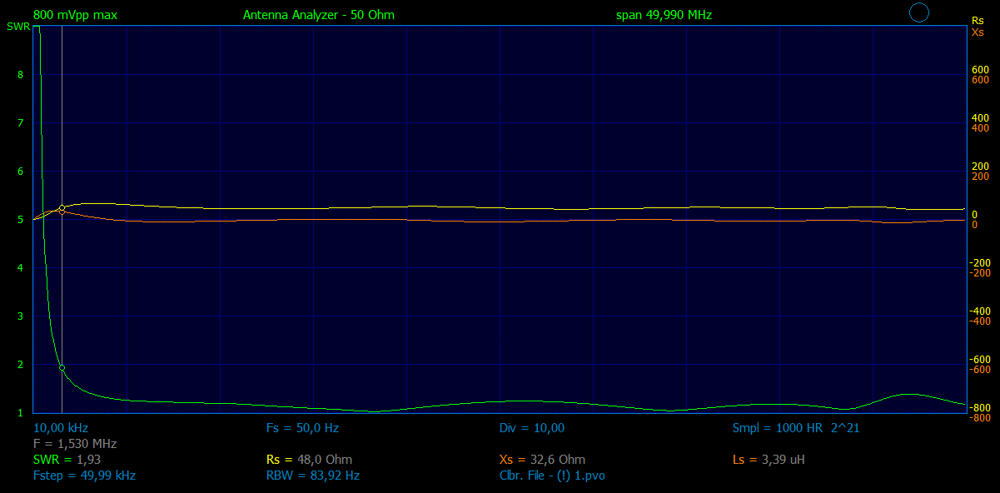Click the 'Fs = 50,0 Hz' value
Image resolution: width=1000 pixels, height=493 pixels.
click(x=302, y=428)
